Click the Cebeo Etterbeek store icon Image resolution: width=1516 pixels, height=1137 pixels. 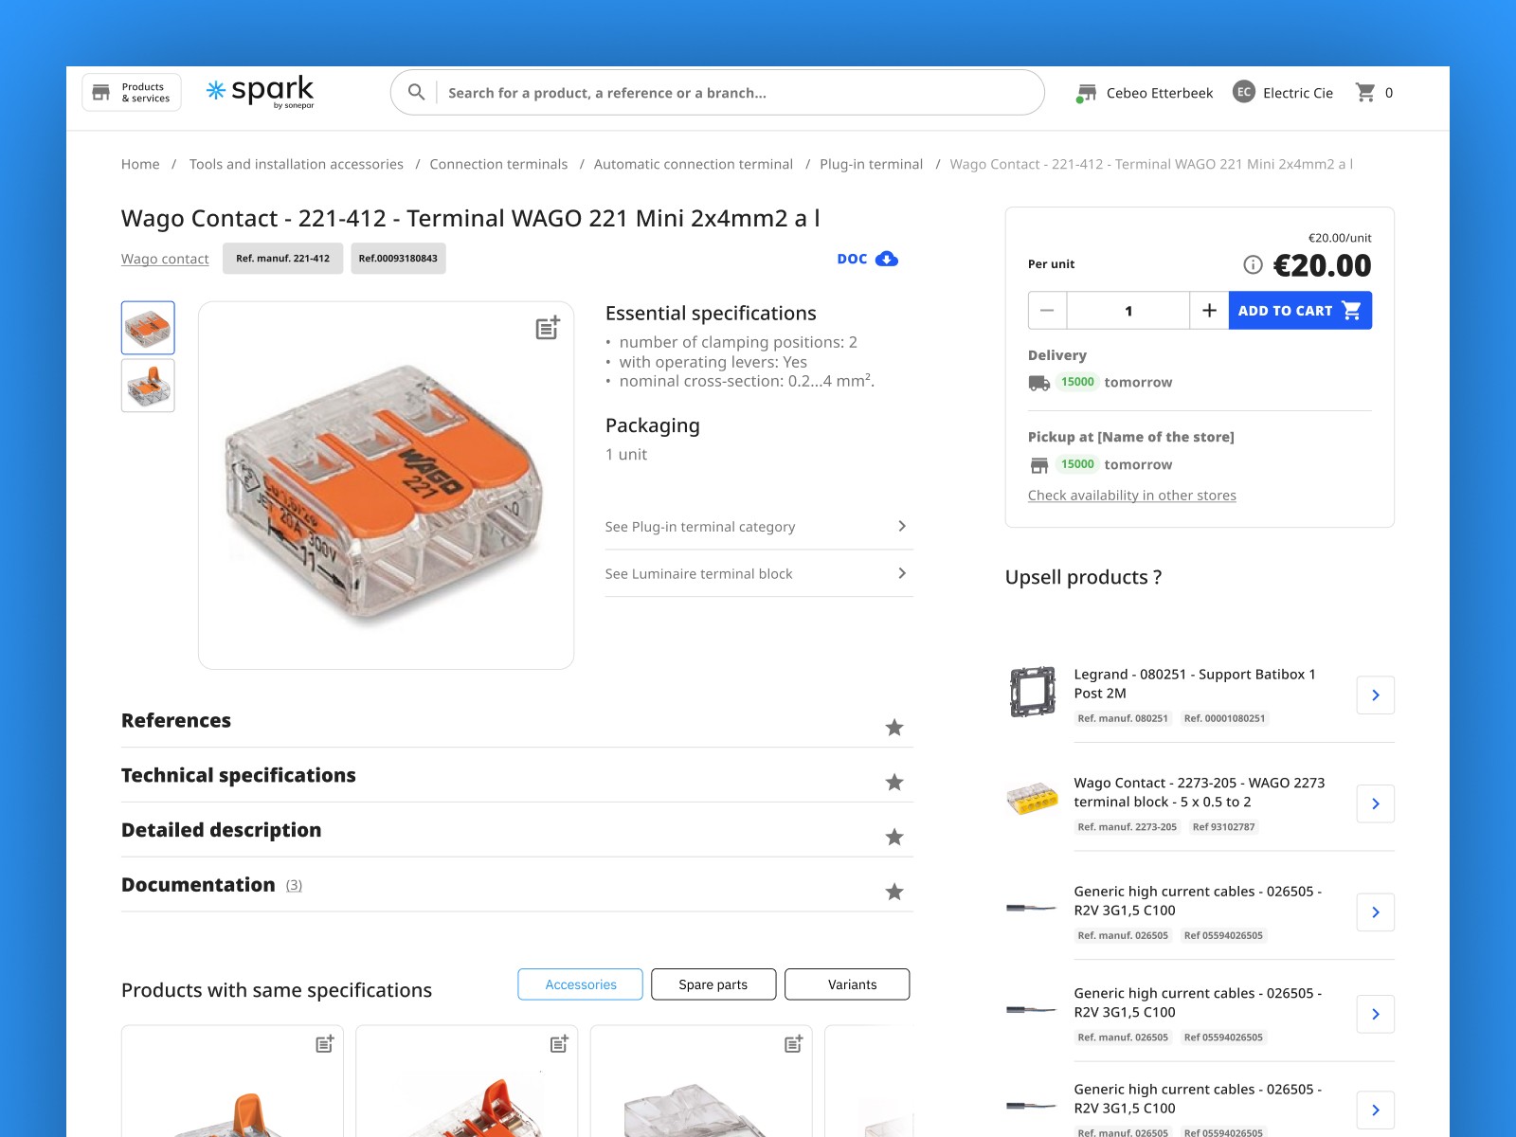[1086, 93]
